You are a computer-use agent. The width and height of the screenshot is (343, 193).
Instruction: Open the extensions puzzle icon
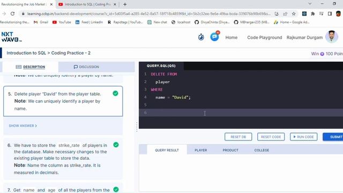pos(313,14)
